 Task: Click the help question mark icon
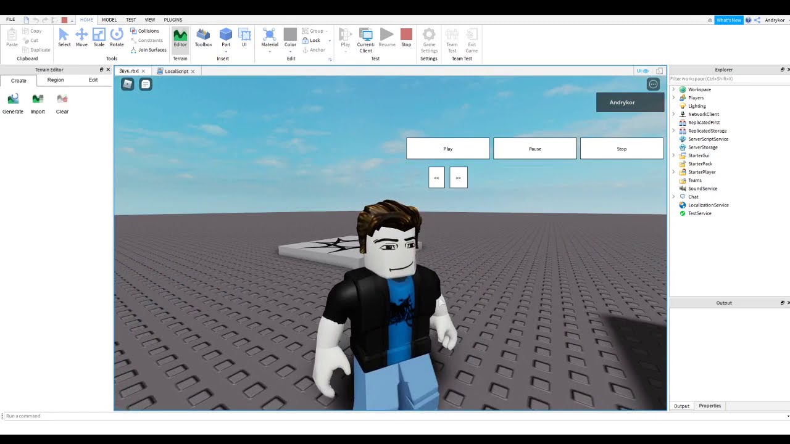click(x=748, y=20)
